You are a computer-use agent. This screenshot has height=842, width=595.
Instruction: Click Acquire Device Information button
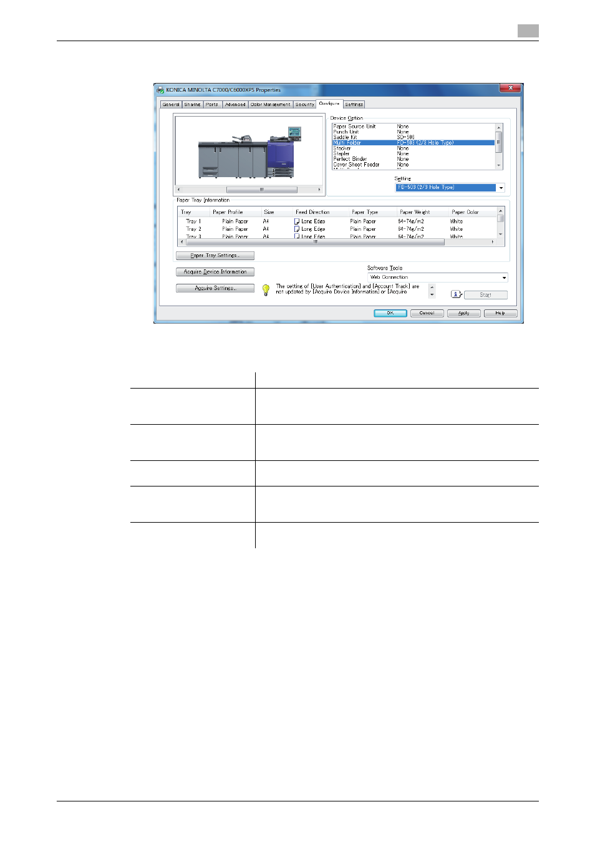tap(215, 272)
